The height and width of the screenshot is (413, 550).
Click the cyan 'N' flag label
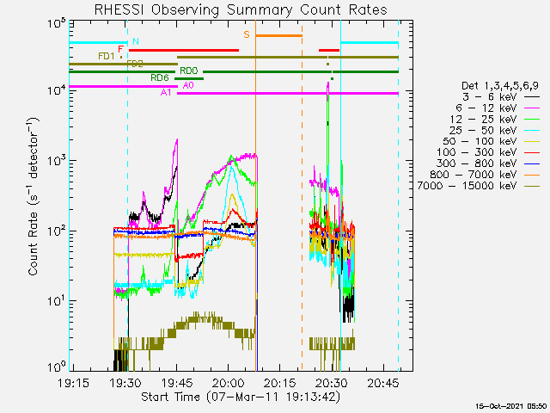point(136,42)
